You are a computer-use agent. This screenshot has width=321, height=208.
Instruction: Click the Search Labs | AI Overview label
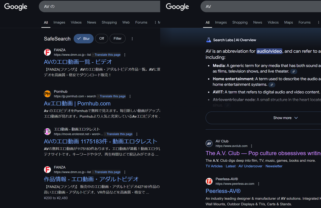234,40
